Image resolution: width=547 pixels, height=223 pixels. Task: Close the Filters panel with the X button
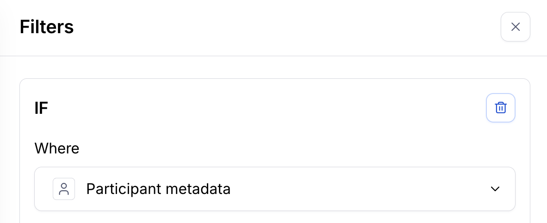pos(515,27)
